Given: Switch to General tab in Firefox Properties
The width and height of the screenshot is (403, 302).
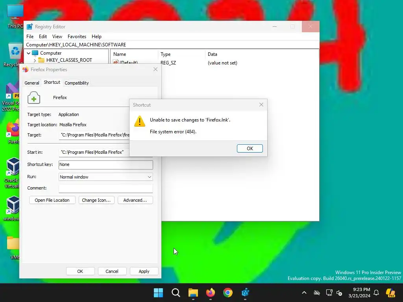Looking at the screenshot, I should 32,83.
